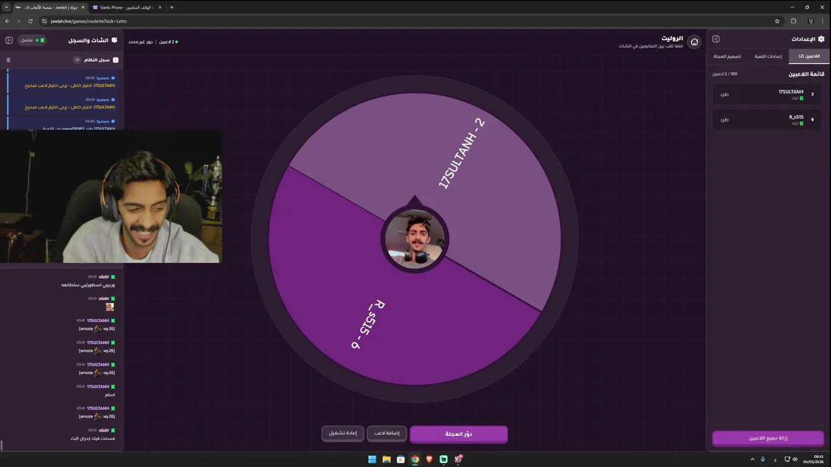The image size is (831, 467).
Task: Switch to تصميم العجلة tab
Action: pyautogui.click(x=727, y=56)
